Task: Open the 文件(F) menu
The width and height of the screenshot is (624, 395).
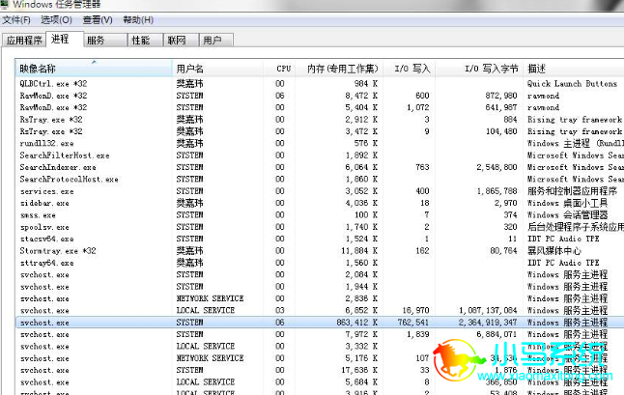Action: (16, 20)
